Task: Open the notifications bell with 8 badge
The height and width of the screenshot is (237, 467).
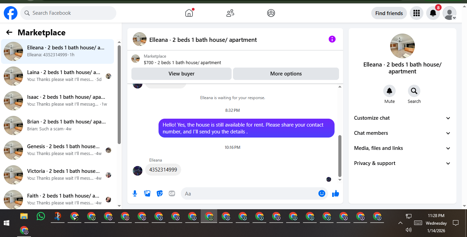Action: click(x=433, y=13)
